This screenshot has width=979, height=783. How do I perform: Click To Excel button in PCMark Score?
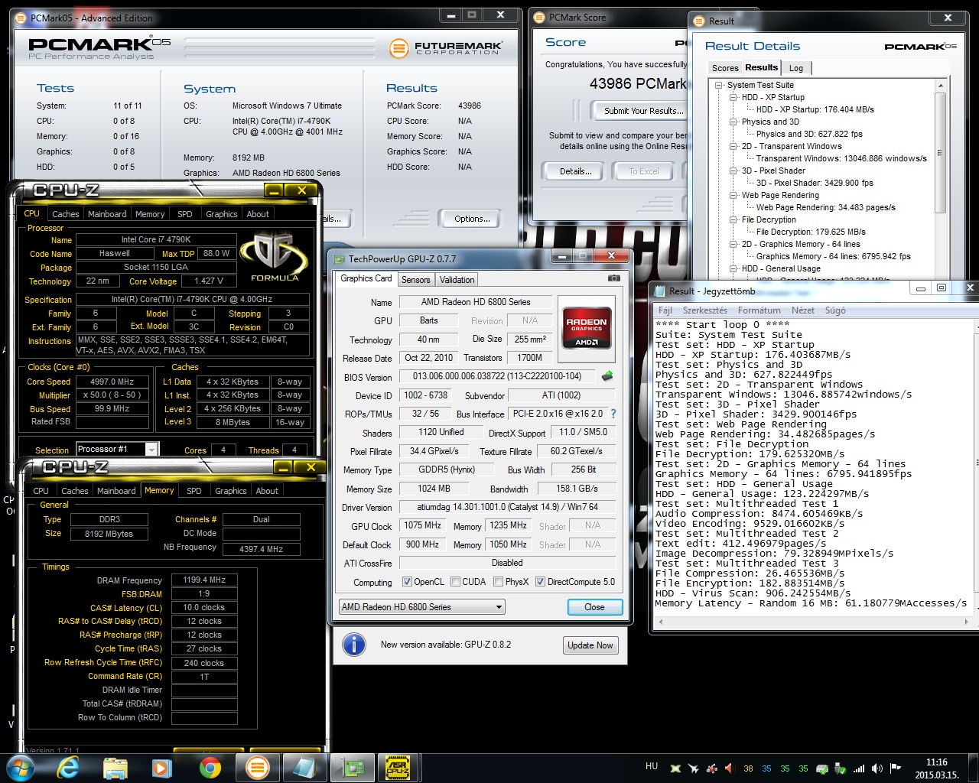pos(643,171)
